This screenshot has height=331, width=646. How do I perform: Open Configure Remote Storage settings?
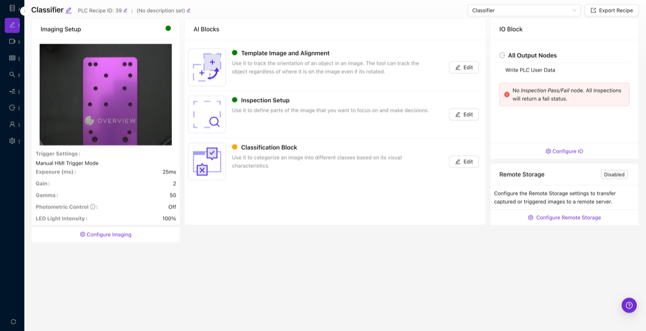click(564, 217)
